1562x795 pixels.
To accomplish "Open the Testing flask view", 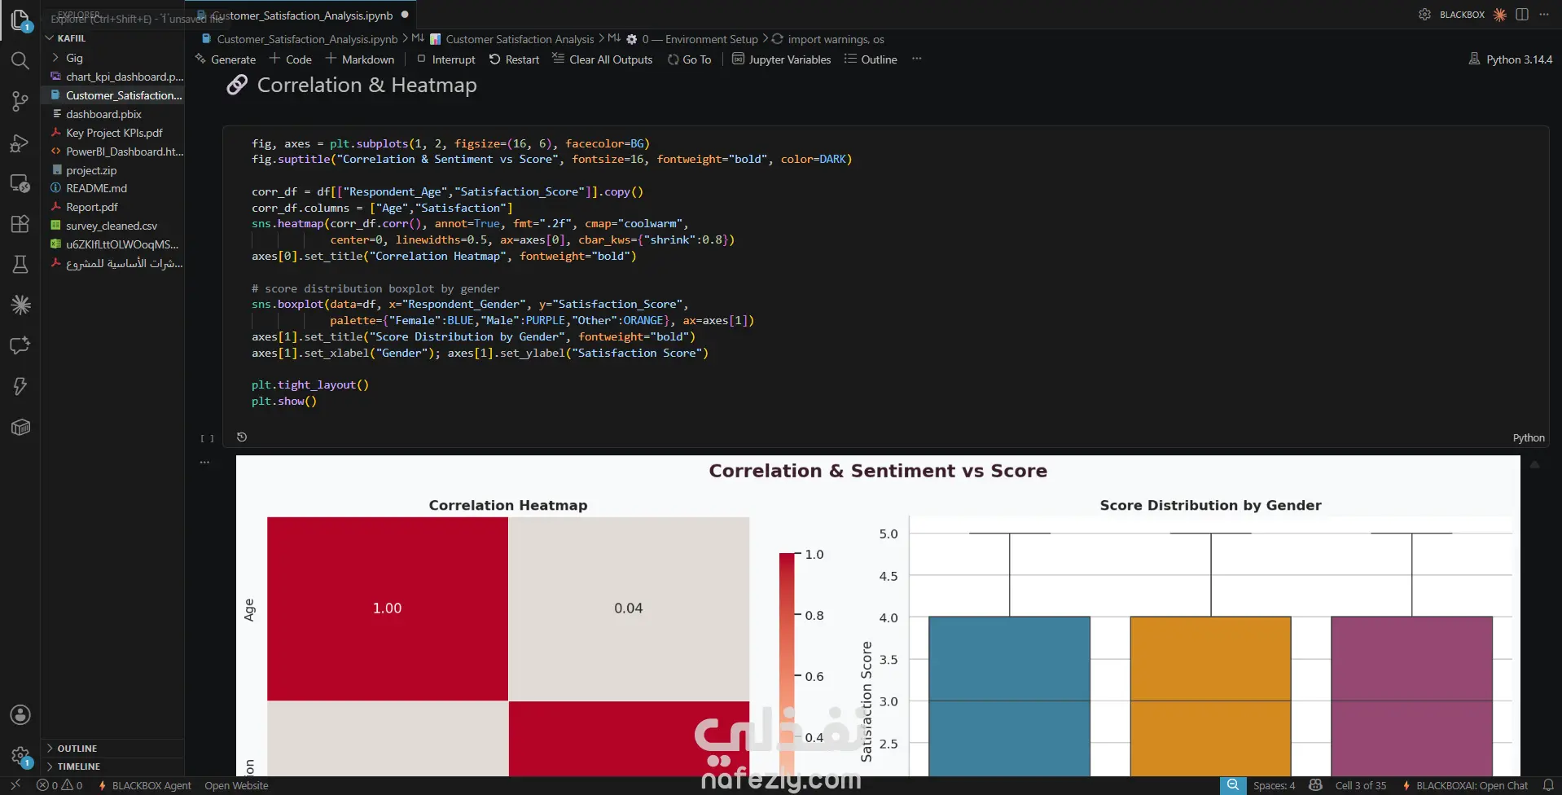I will [x=20, y=264].
